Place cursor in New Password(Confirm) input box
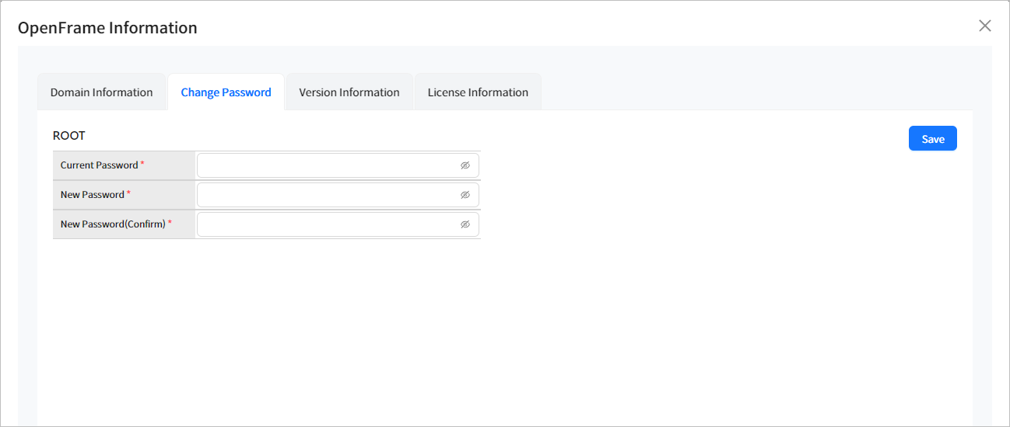1010x427 pixels. click(x=327, y=224)
